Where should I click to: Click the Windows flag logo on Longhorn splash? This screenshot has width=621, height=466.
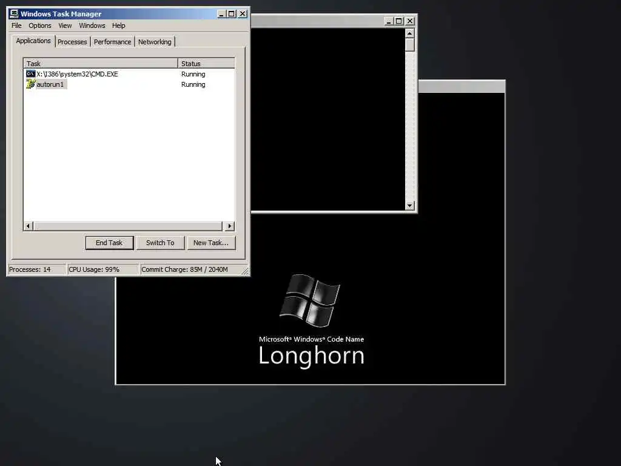click(x=310, y=300)
